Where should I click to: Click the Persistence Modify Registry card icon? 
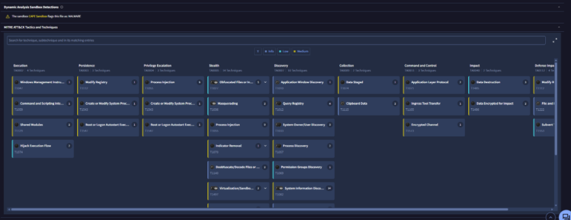coord(82,82)
